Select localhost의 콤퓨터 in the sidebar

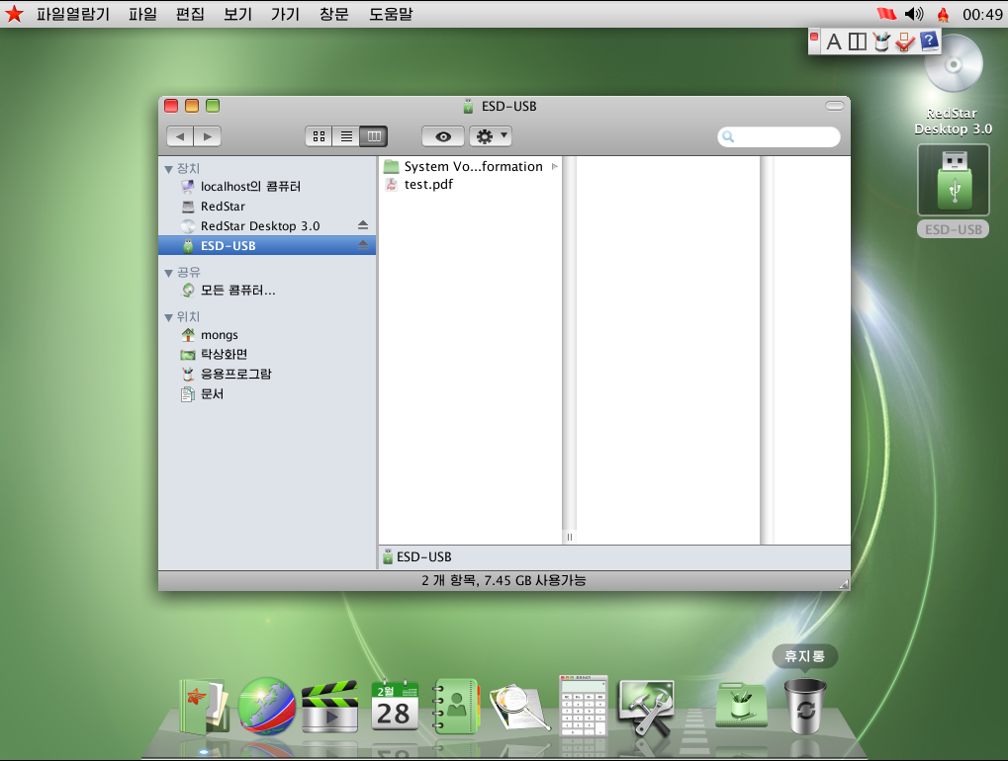pos(267,186)
